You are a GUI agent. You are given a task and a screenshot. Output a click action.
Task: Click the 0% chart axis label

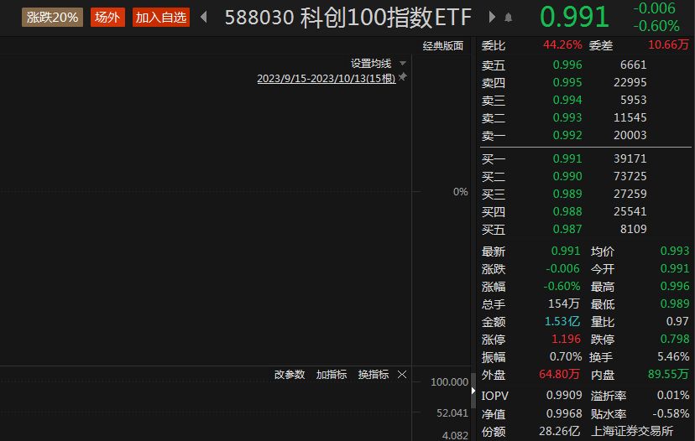(460, 192)
